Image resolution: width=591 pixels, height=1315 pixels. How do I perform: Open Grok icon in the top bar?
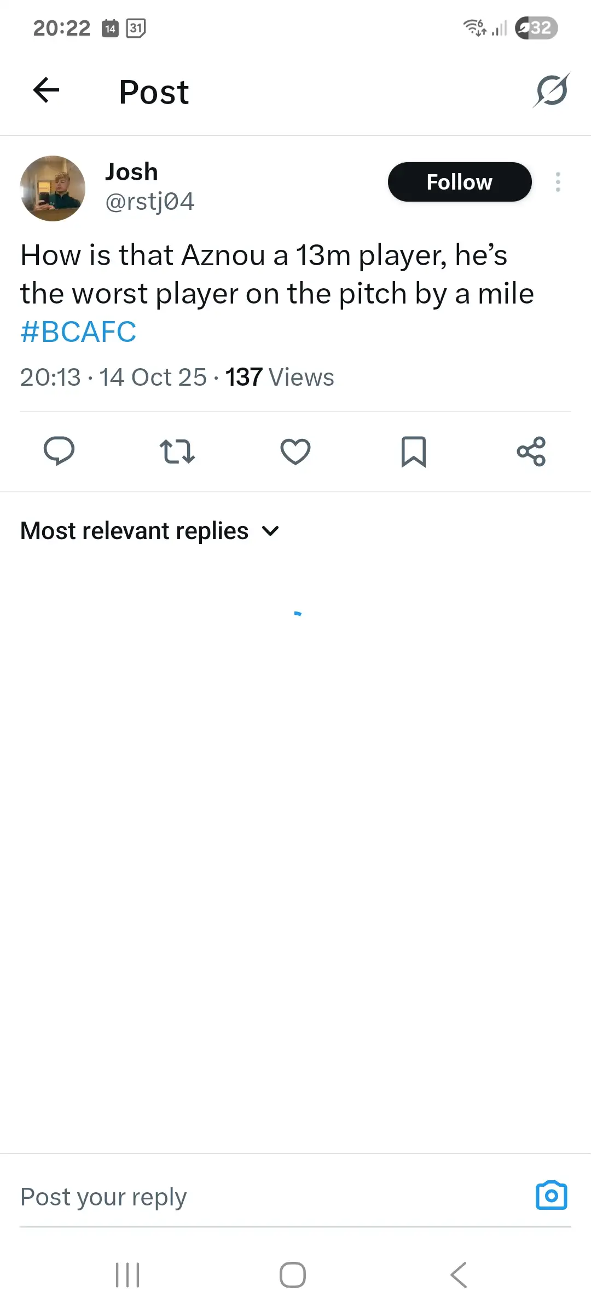click(552, 90)
